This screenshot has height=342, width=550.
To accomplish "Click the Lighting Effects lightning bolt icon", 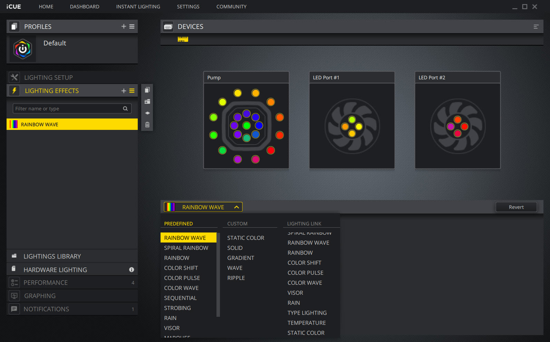I will pyautogui.click(x=14, y=91).
